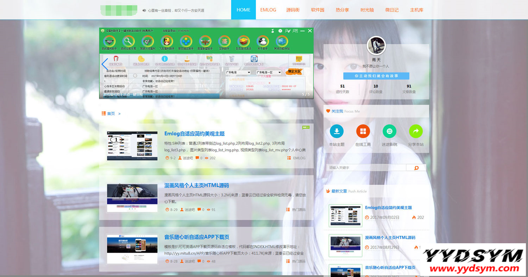Click the 本站主题 download icon
Screen dimensions: 528x277
tap(337, 131)
